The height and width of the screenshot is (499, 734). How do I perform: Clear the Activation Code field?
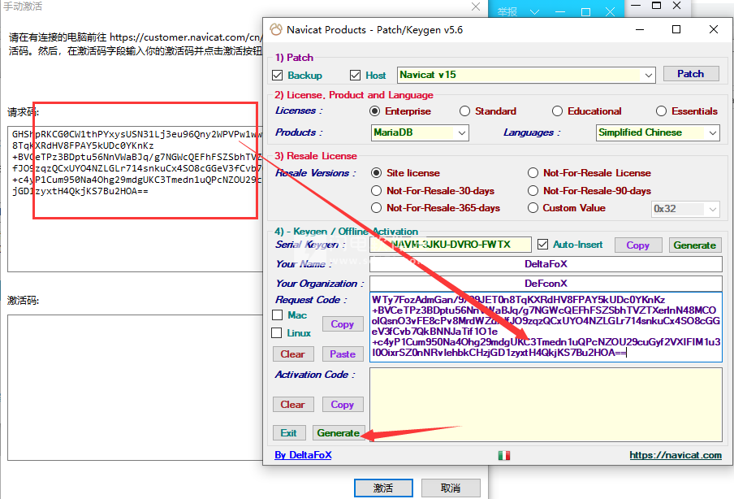tap(292, 405)
